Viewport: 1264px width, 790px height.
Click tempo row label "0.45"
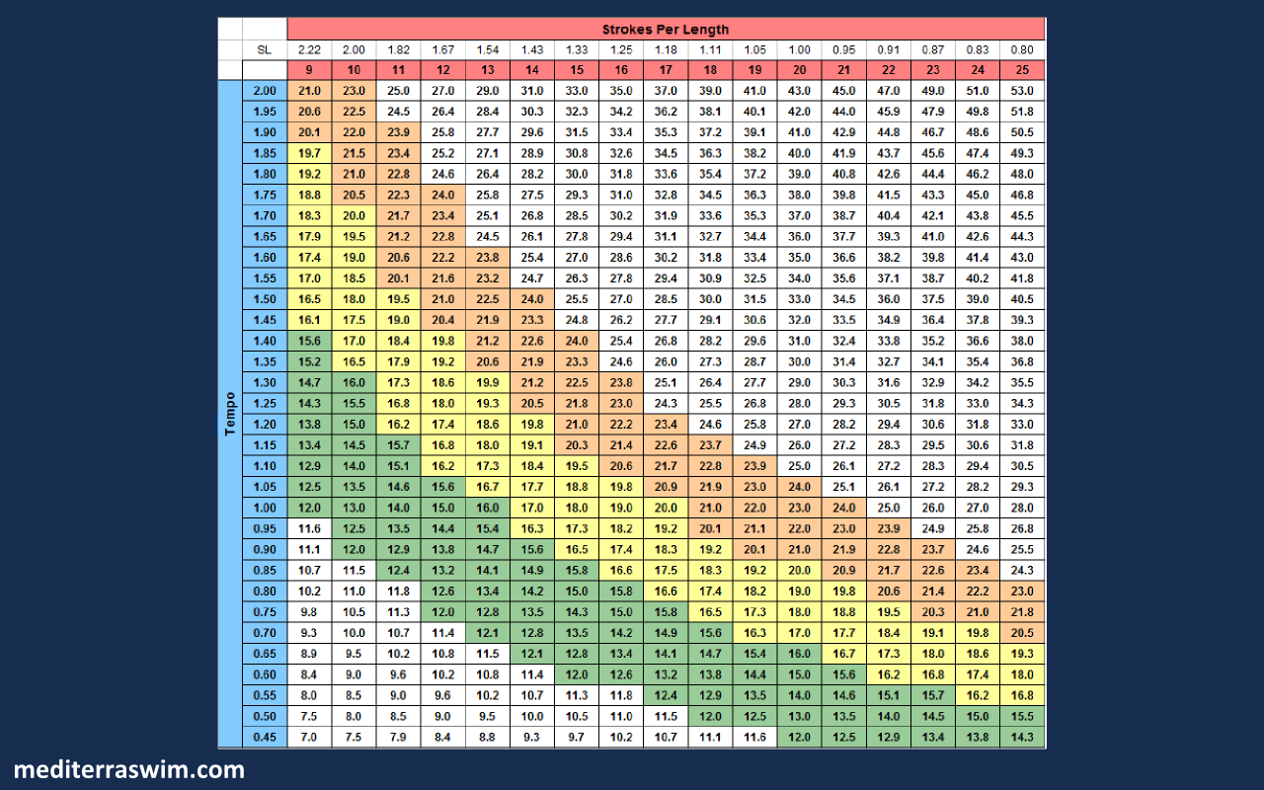(264, 737)
